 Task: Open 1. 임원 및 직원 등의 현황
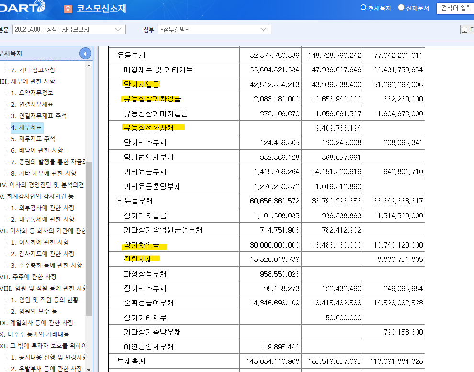pos(45,300)
